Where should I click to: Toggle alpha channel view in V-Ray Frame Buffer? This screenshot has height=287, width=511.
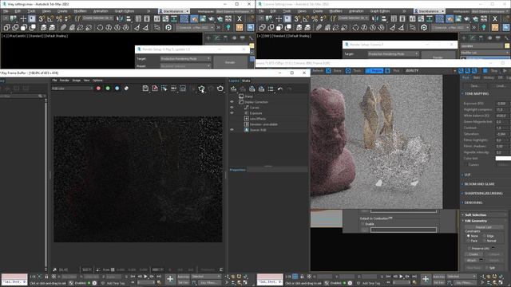pos(126,88)
